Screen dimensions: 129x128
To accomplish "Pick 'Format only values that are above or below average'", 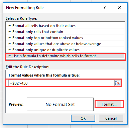I will [65, 44].
